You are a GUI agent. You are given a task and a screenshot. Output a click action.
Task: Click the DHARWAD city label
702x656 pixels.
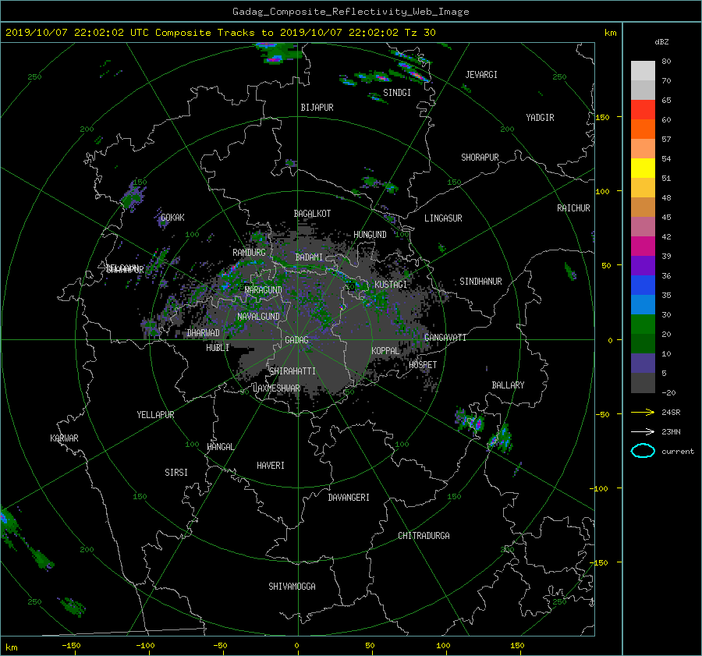(203, 333)
